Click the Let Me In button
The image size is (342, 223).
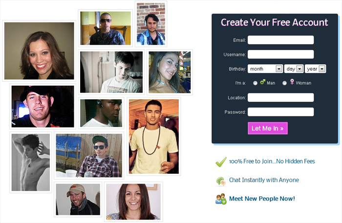[268, 128]
